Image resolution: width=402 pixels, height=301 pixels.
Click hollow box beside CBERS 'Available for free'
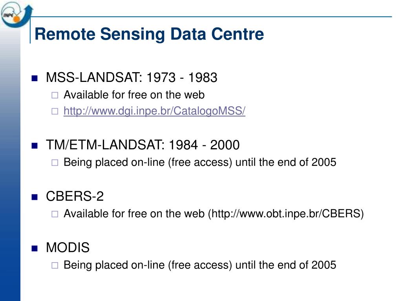[x=55, y=214]
